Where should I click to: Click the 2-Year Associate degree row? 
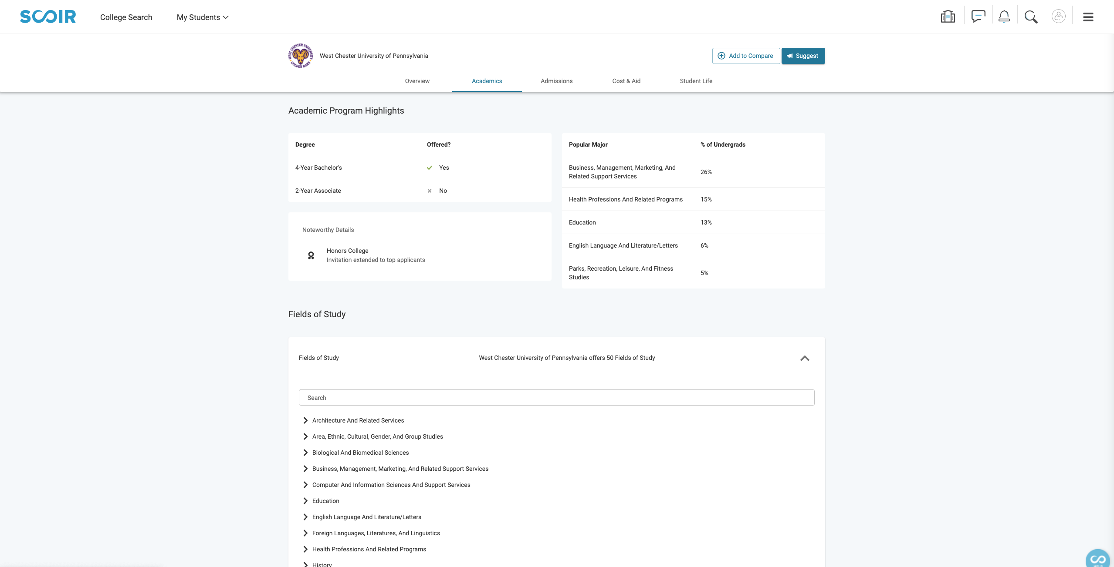(420, 191)
